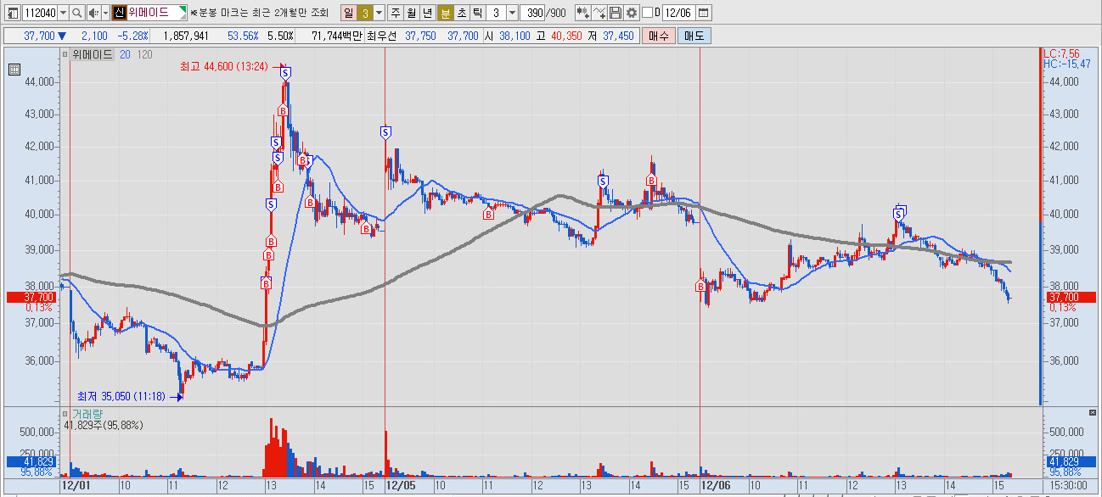Open chart settings gear icon
Image resolution: width=1102 pixels, height=497 pixels.
click(631, 13)
